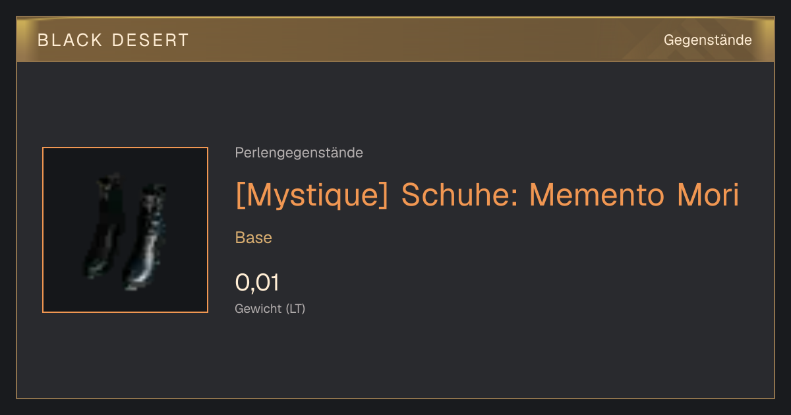Screen dimensions: 791x415
Task: Click the Memento Mori shoes item icon
Action: pyautogui.click(x=125, y=230)
